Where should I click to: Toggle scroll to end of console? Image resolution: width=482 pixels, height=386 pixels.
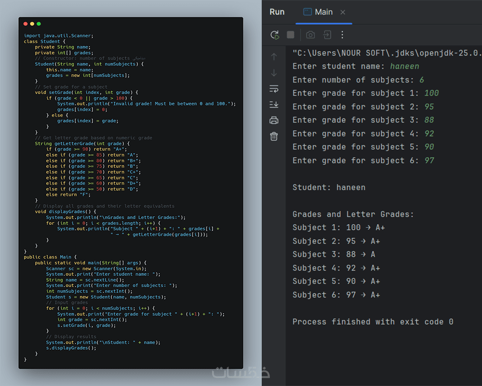[274, 105]
